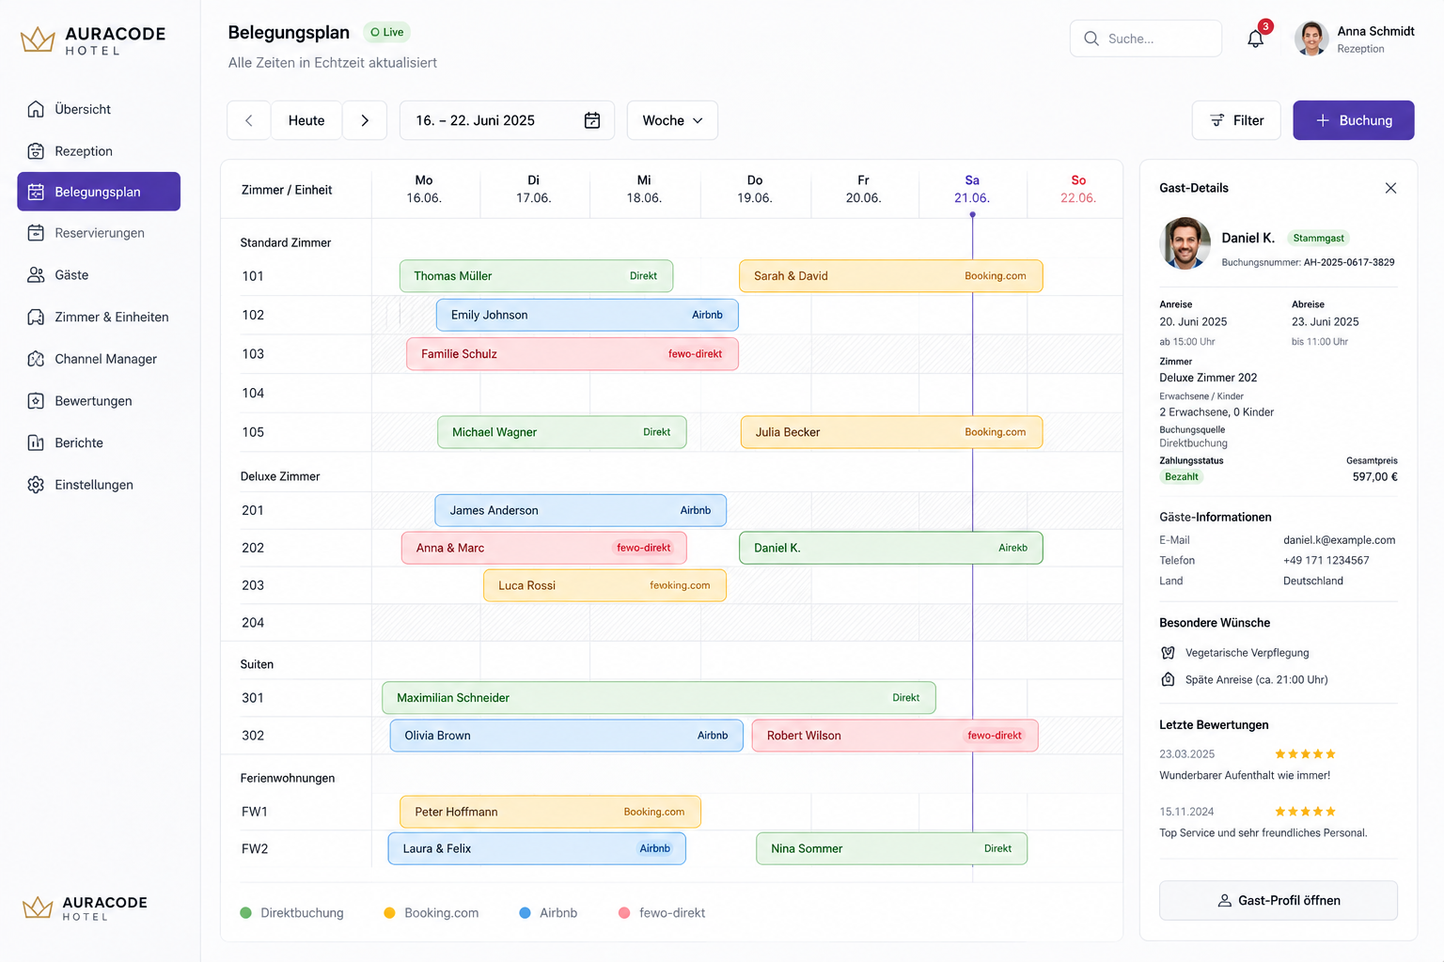Click the Gäste people icon
The height and width of the screenshot is (962, 1444).
point(36,275)
